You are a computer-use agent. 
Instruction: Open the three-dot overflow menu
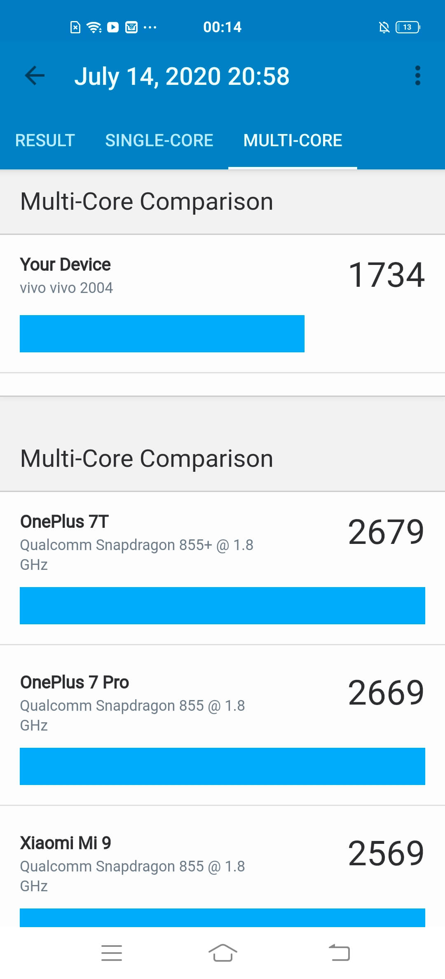417,76
